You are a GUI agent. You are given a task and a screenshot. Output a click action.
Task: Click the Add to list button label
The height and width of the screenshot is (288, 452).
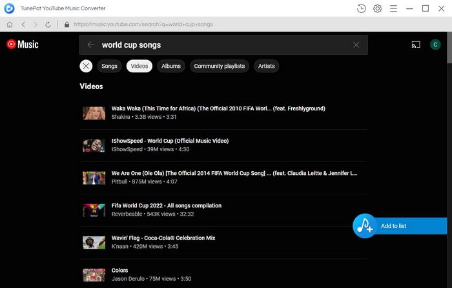393,226
